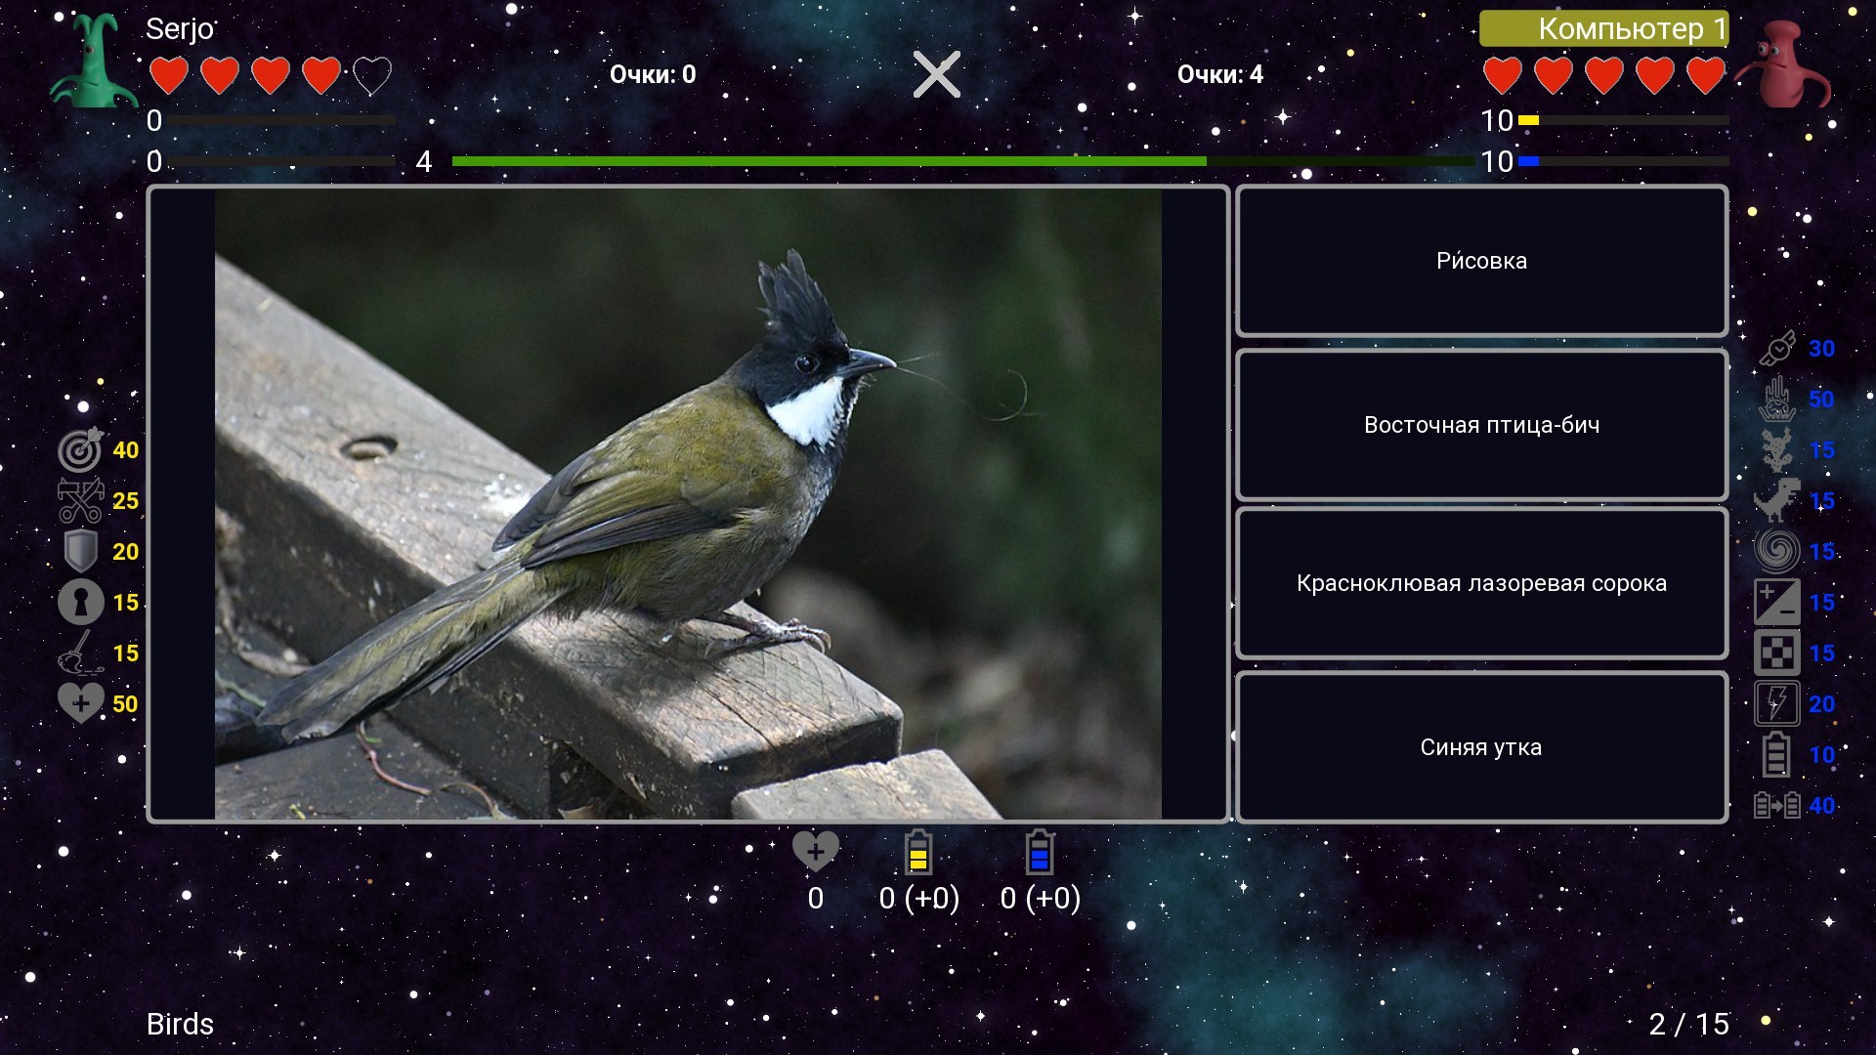The width and height of the screenshot is (1876, 1055).
Task: Use the shield power-up costing 20
Action: pyautogui.click(x=80, y=552)
